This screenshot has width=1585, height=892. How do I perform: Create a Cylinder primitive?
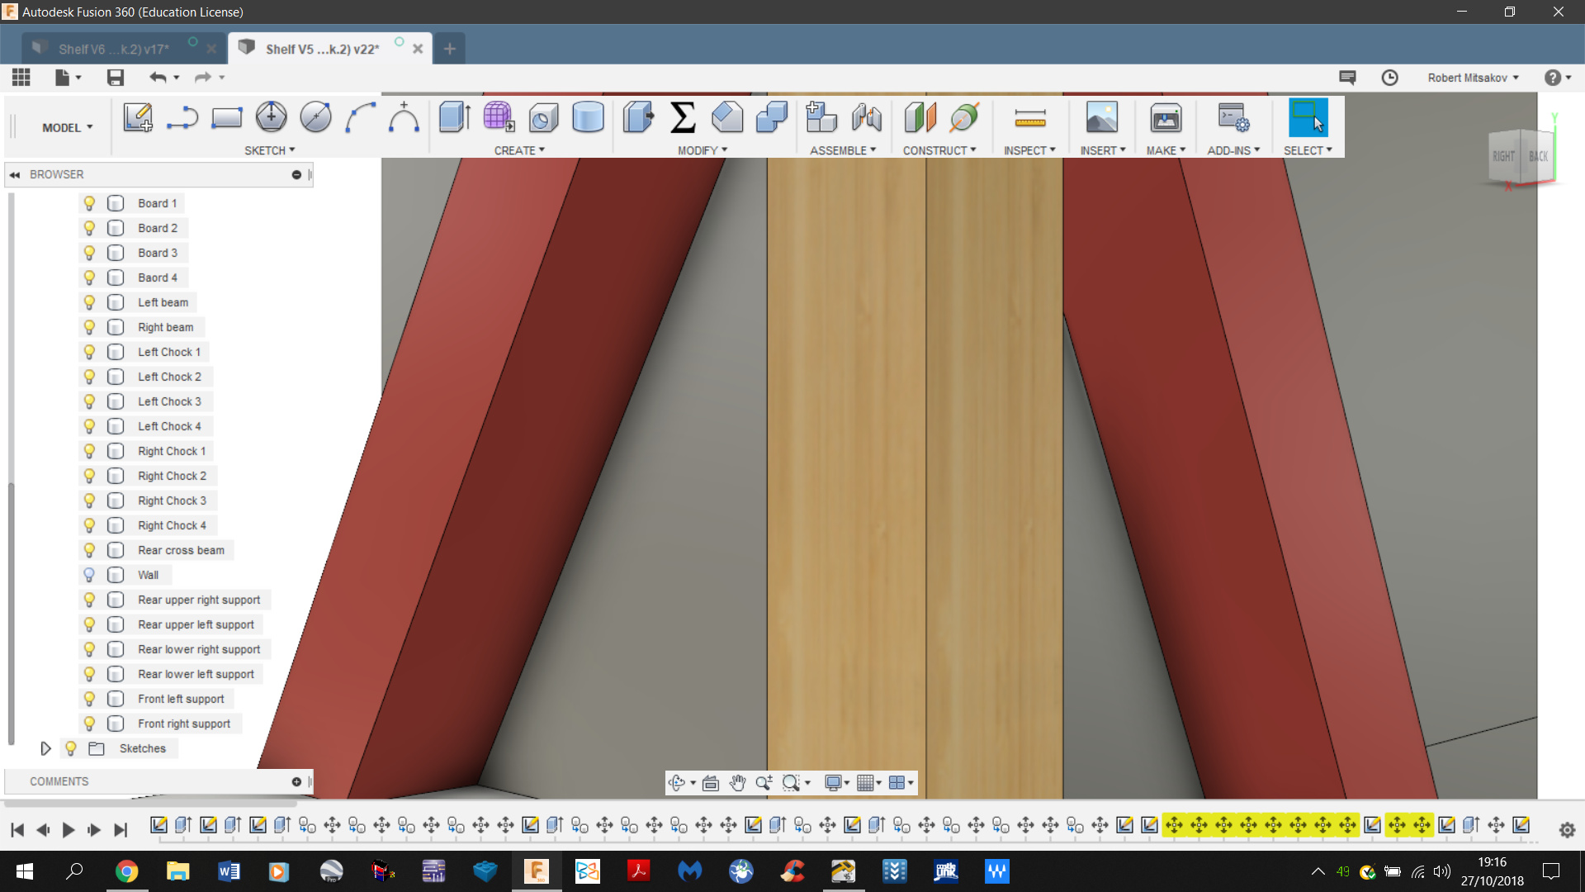[x=588, y=117]
